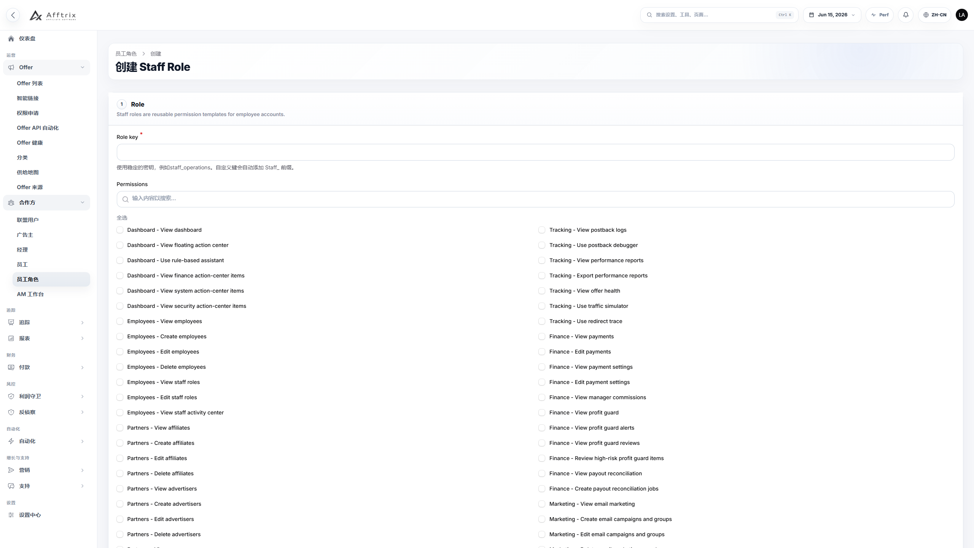The width and height of the screenshot is (974, 548).
Task: Click the Permissions search field
Action: [x=535, y=199]
